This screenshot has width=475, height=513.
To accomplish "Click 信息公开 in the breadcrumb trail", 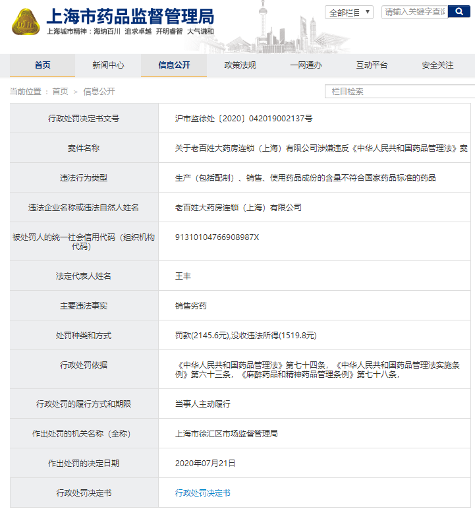I will coord(99,92).
